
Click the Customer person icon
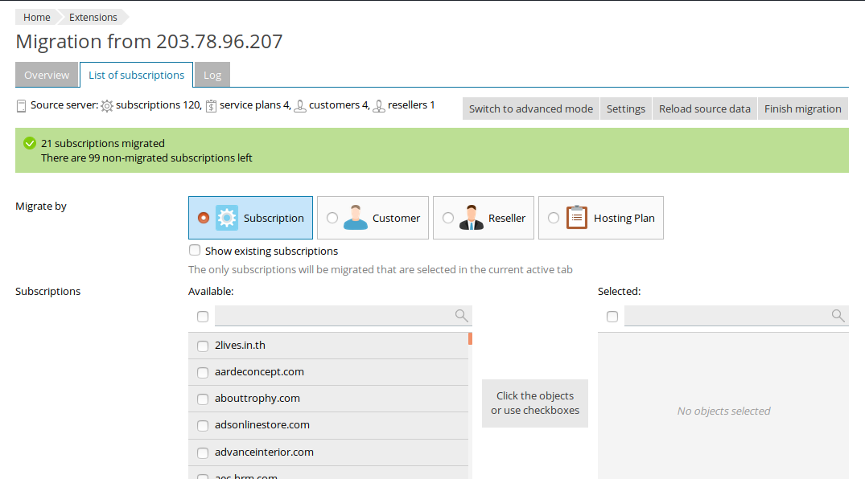(355, 218)
